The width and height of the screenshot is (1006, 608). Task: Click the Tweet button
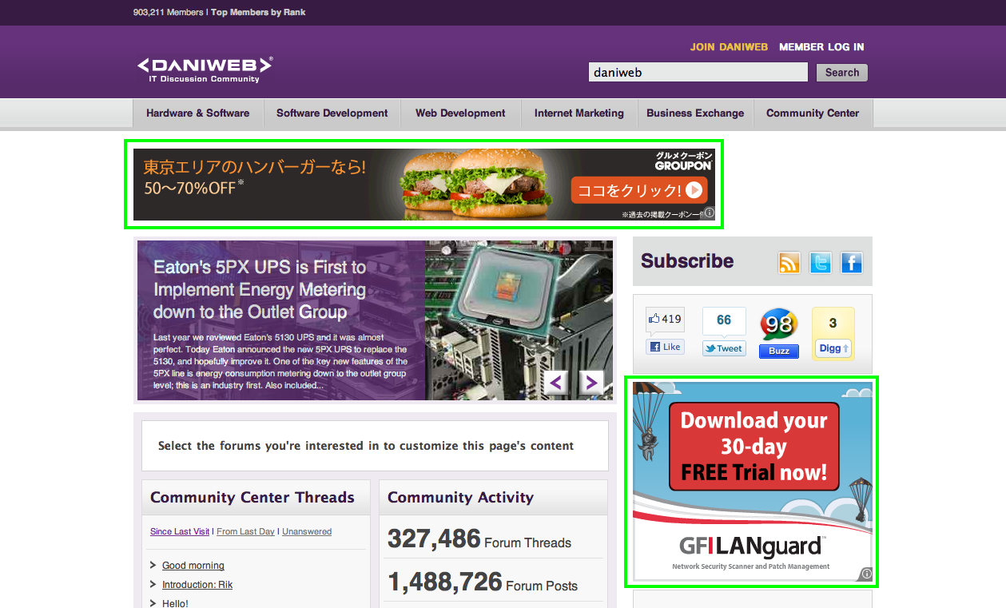724,348
